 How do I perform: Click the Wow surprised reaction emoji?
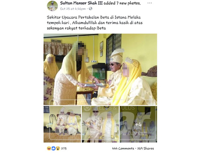point(58,148)
